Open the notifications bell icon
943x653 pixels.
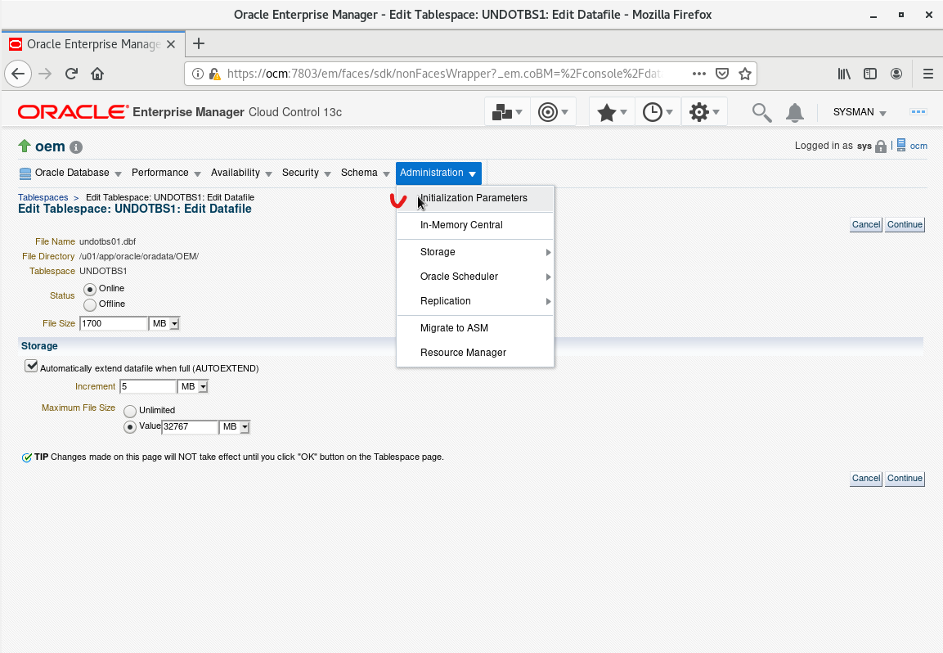click(794, 113)
